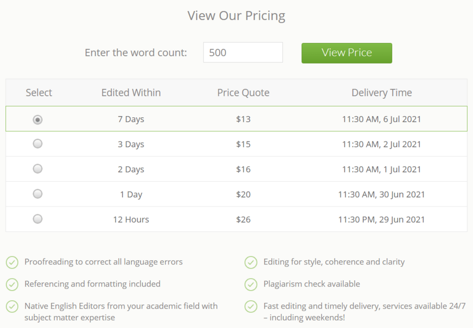Viewport: 473px width, 328px height.
Task: Click checkmark icon beside Fast editing feature
Action: click(251, 306)
